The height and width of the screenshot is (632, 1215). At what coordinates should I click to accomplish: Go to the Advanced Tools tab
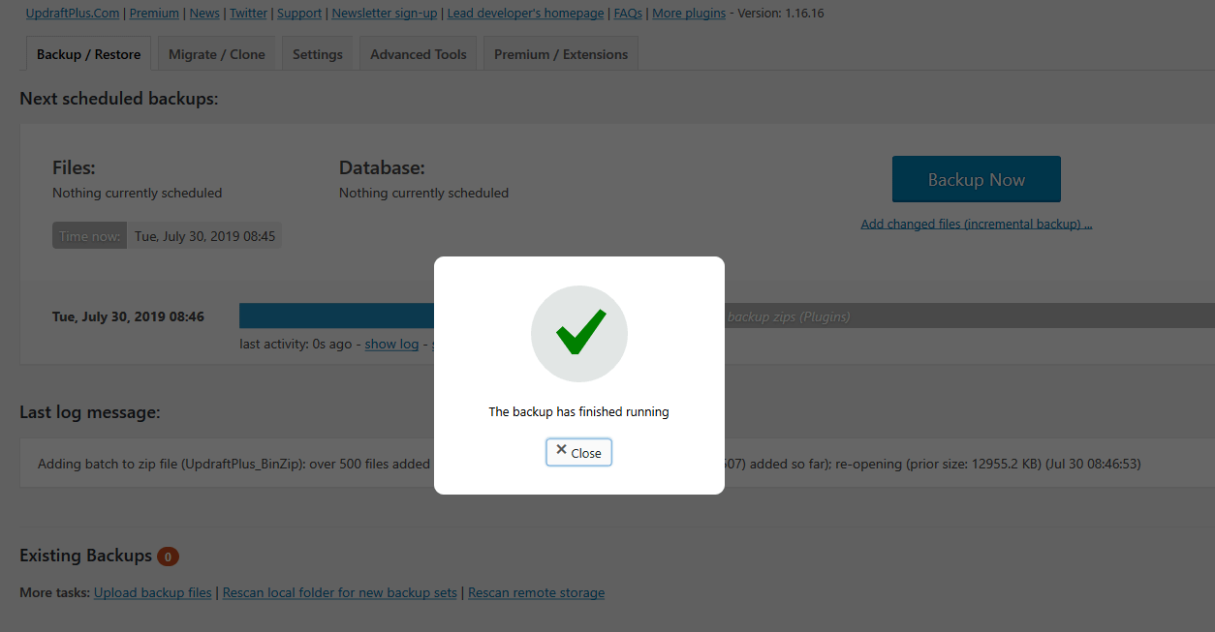pos(419,54)
